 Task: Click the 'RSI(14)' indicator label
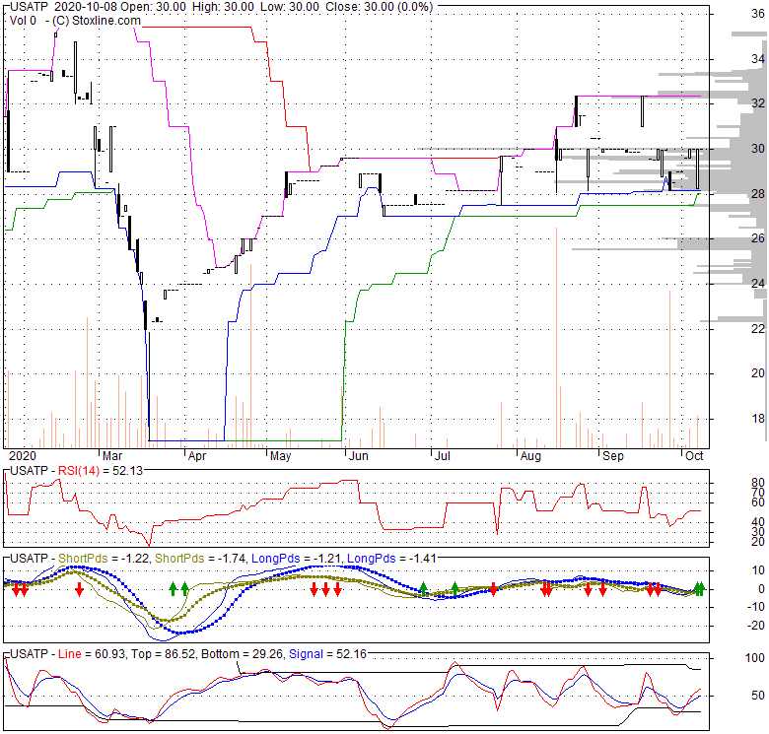[x=79, y=471]
